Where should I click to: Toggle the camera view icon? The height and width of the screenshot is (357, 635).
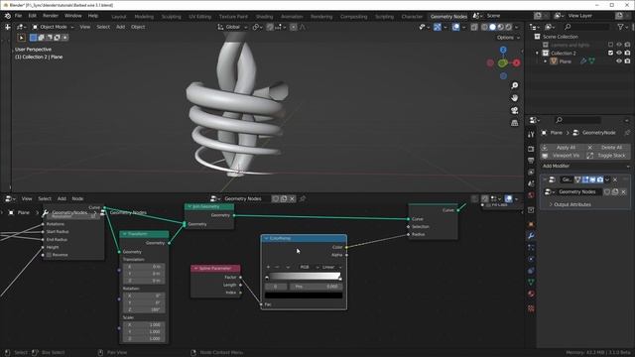(x=514, y=110)
